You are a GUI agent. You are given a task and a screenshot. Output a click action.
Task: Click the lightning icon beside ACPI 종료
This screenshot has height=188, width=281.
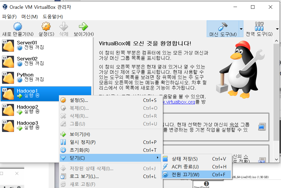point(165,167)
